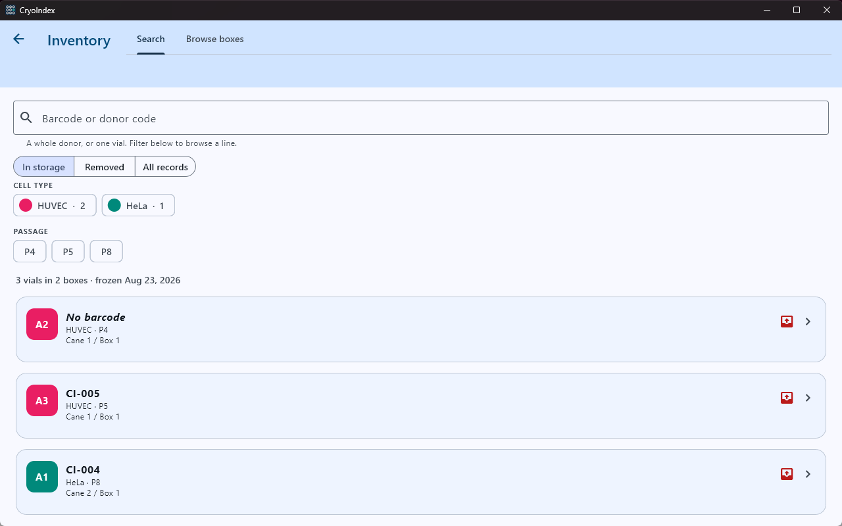Select the In storage filter
This screenshot has height=526, width=842.
coord(43,167)
